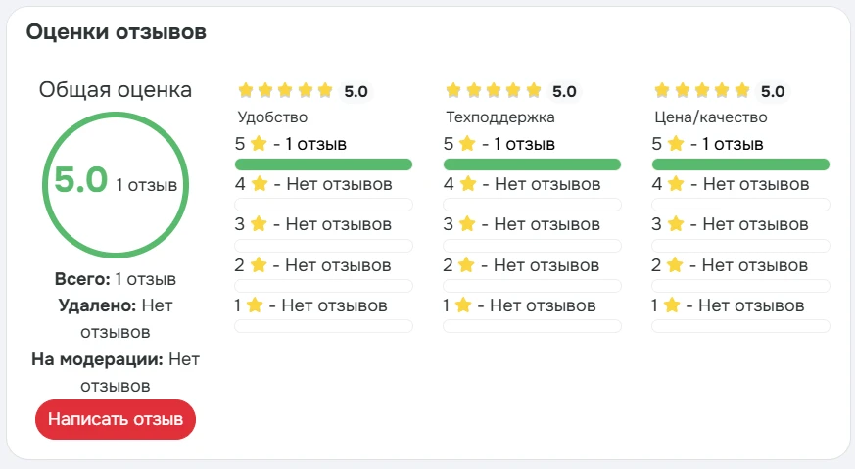The width and height of the screenshot is (855, 469).
Task: Click the empty 3-star bar under Цена/качество
Action: pyautogui.click(x=740, y=245)
